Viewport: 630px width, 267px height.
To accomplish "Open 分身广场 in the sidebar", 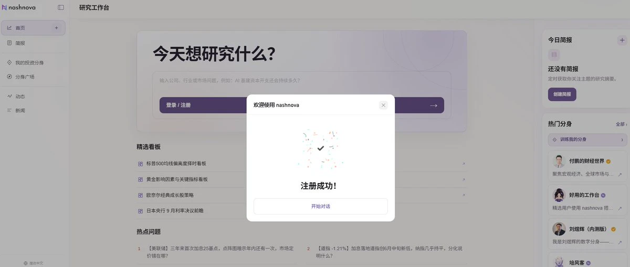I will point(33,77).
